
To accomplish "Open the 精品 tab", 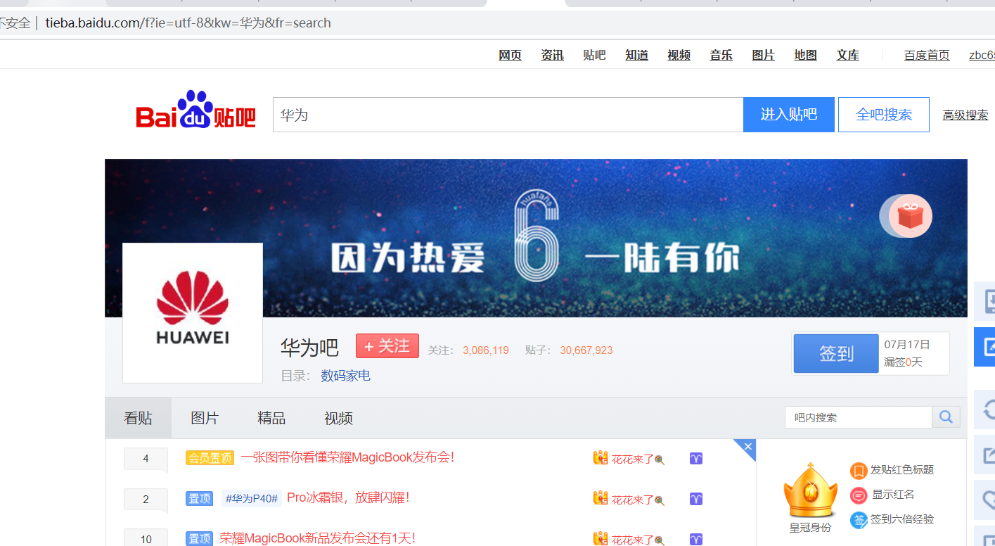I will click(271, 418).
